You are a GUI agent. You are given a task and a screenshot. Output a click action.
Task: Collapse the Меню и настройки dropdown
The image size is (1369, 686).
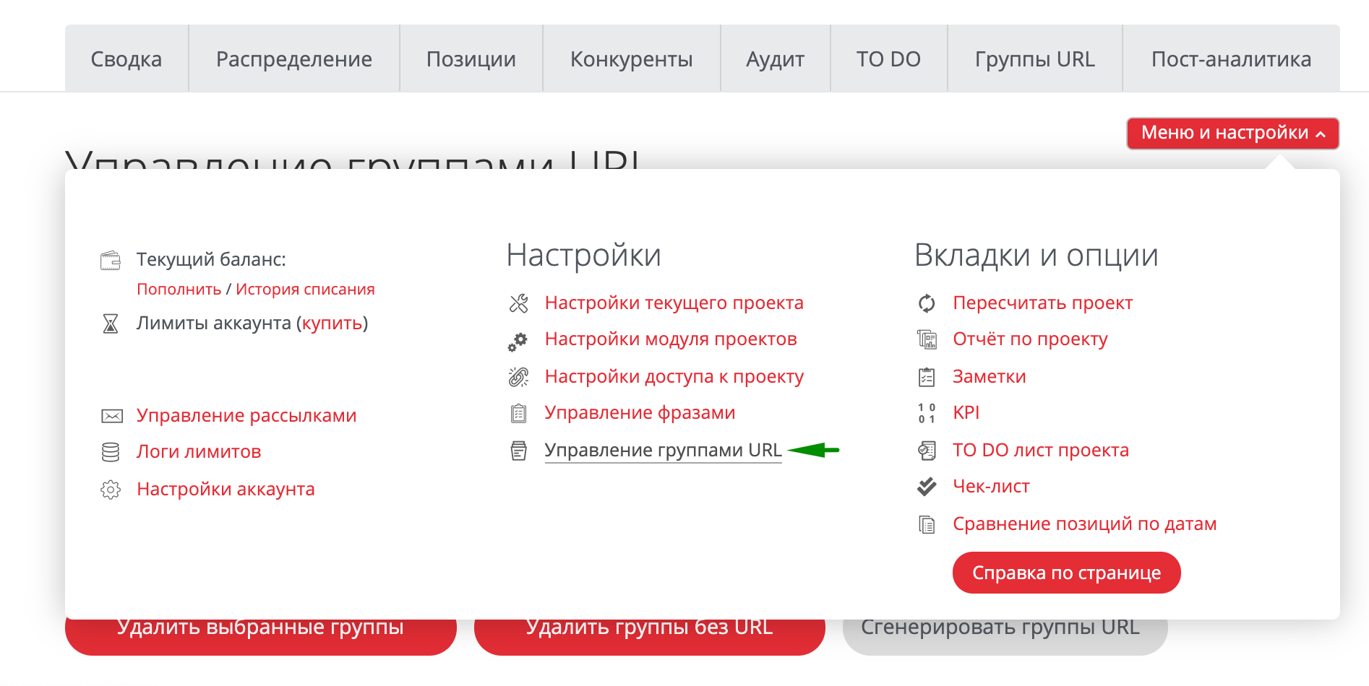coord(1232,133)
